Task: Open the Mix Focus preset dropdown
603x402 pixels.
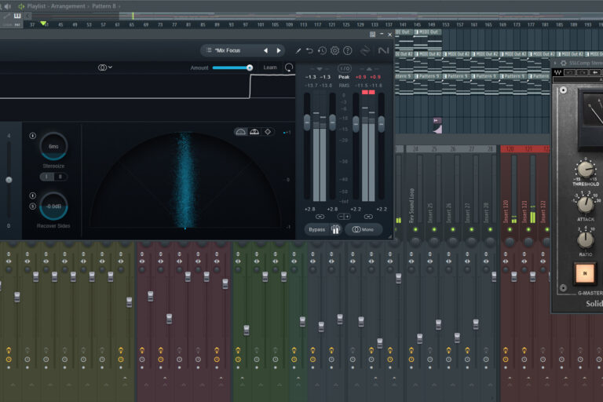Action: point(228,50)
